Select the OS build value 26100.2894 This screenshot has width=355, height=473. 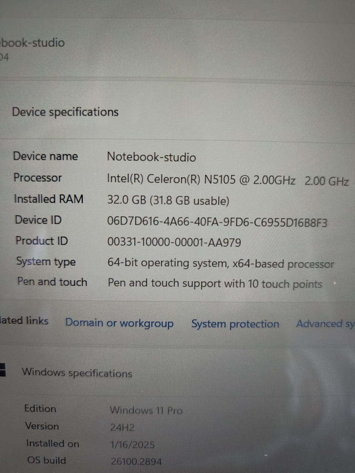[136, 462]
